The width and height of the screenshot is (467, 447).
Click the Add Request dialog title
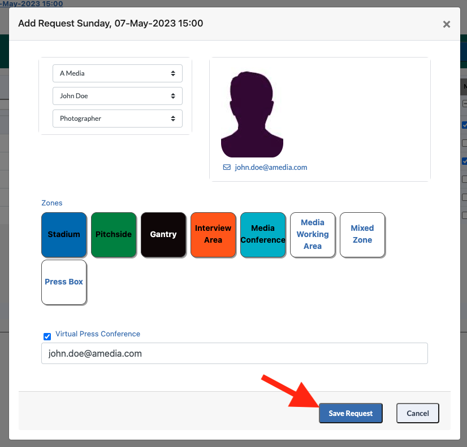(110, 23)
